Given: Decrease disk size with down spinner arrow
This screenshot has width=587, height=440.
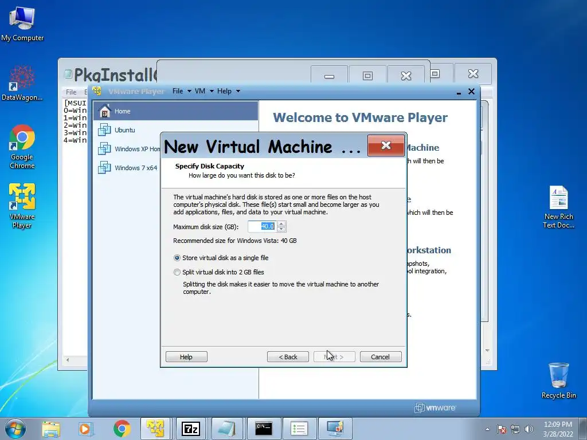Looking at the screenshot, I should tap(281, 229).
